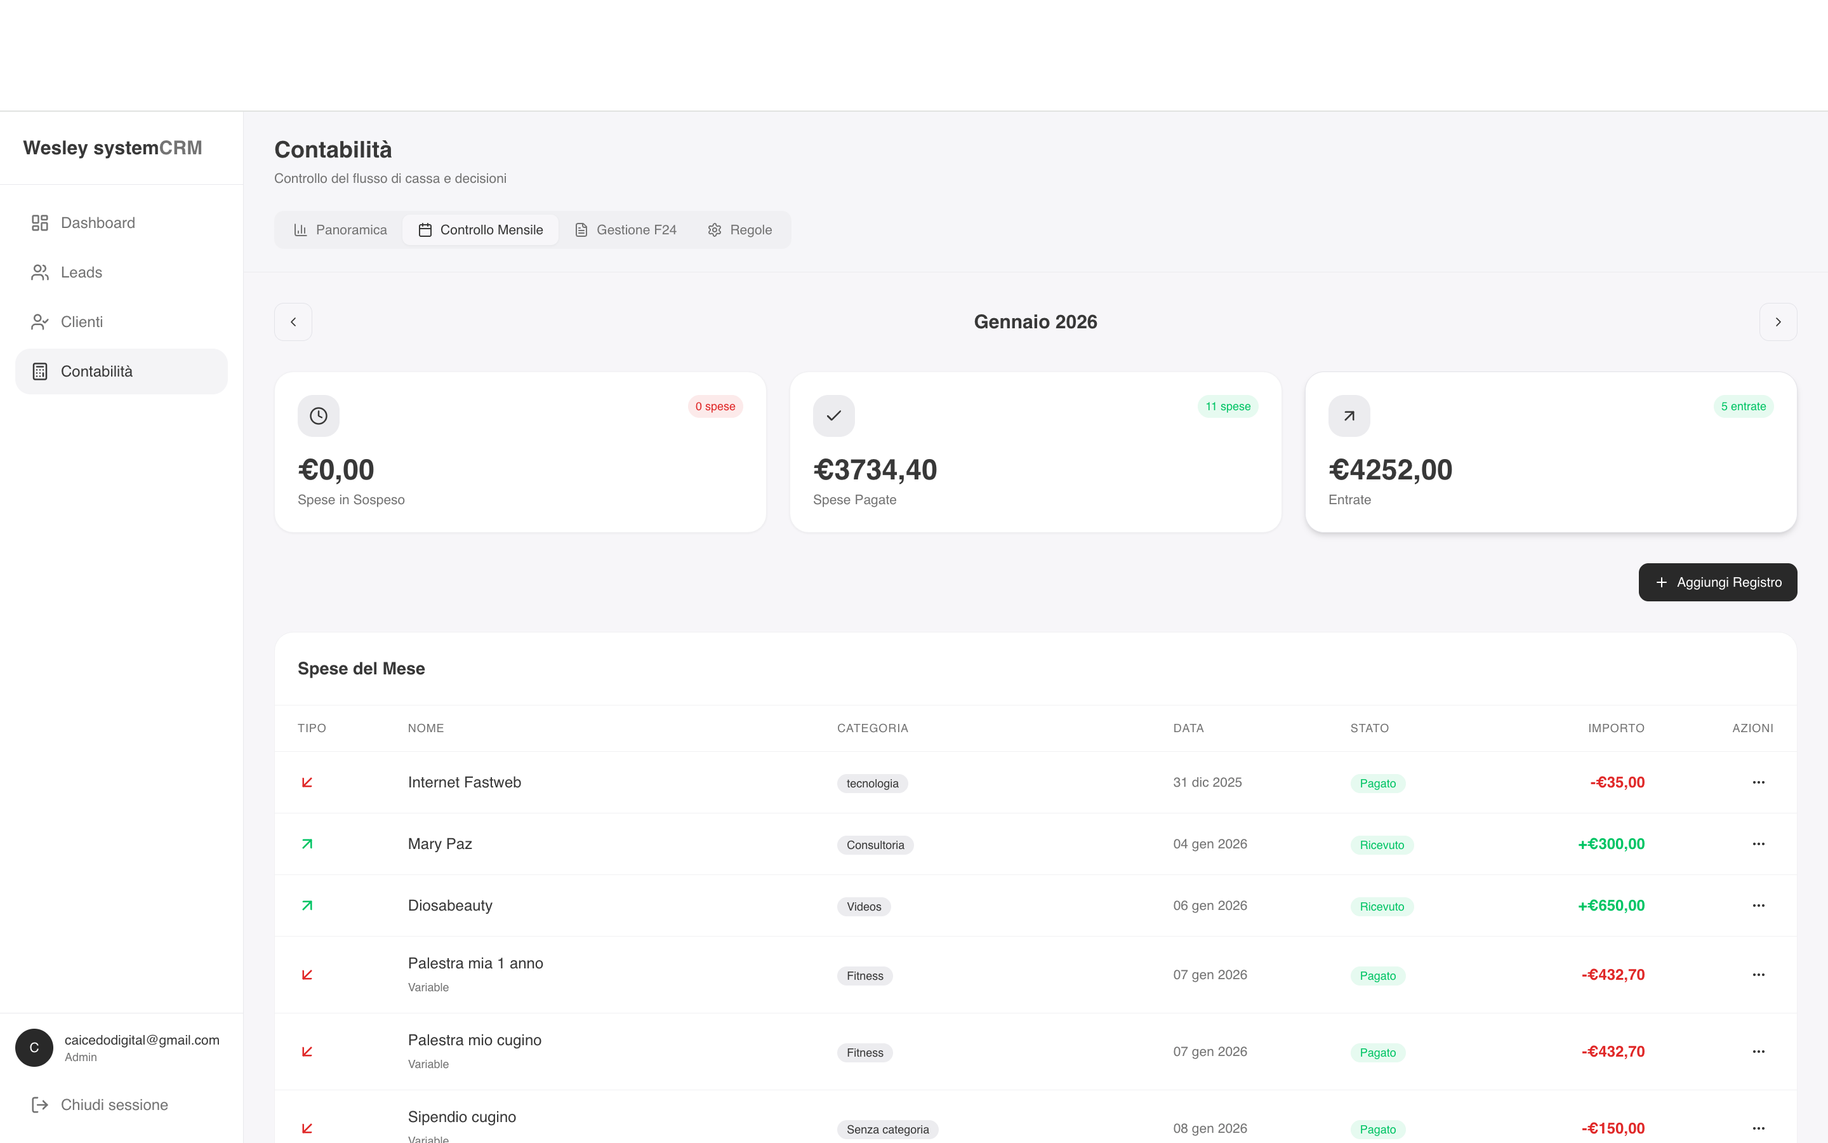The height and width of the screenshot is (1143, 1828).
Task: Click the +€300,00 amount
Action: [1610, 844]
